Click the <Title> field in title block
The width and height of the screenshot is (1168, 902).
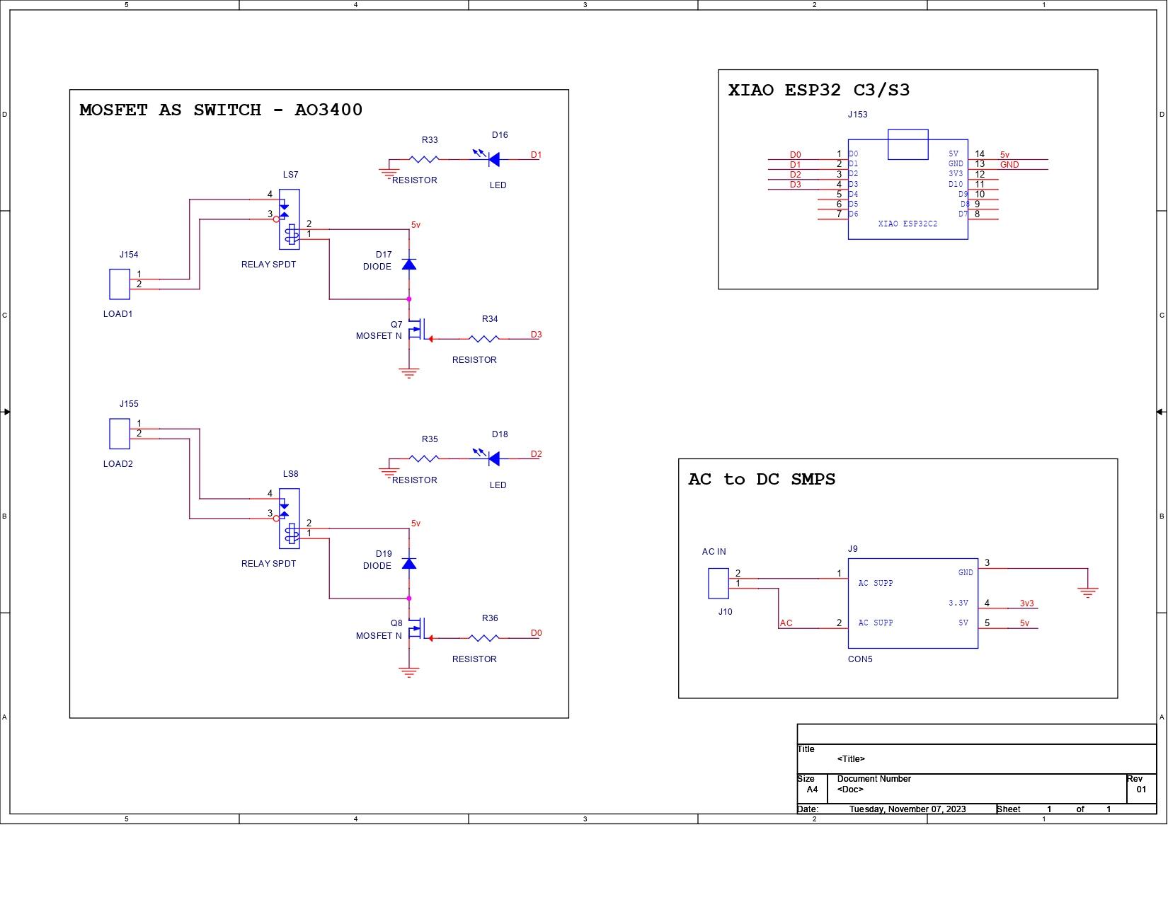coord(851,759)
